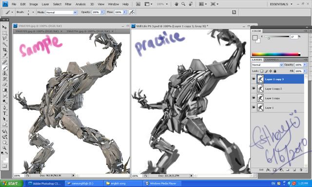
Task: Click the K percentage value field
Action: (x=294, y=37)
